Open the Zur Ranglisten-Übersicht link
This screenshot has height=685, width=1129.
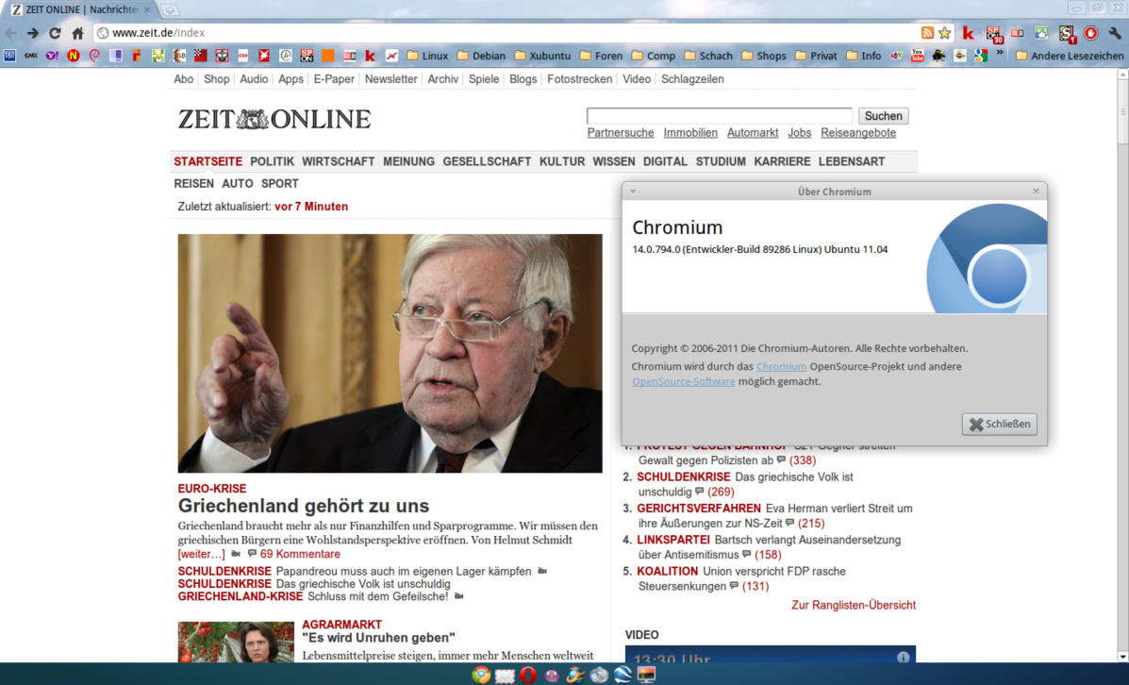(854, 605)
